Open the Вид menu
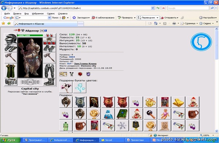The width and height of the screenshot is (219, 143). point(27,13)
